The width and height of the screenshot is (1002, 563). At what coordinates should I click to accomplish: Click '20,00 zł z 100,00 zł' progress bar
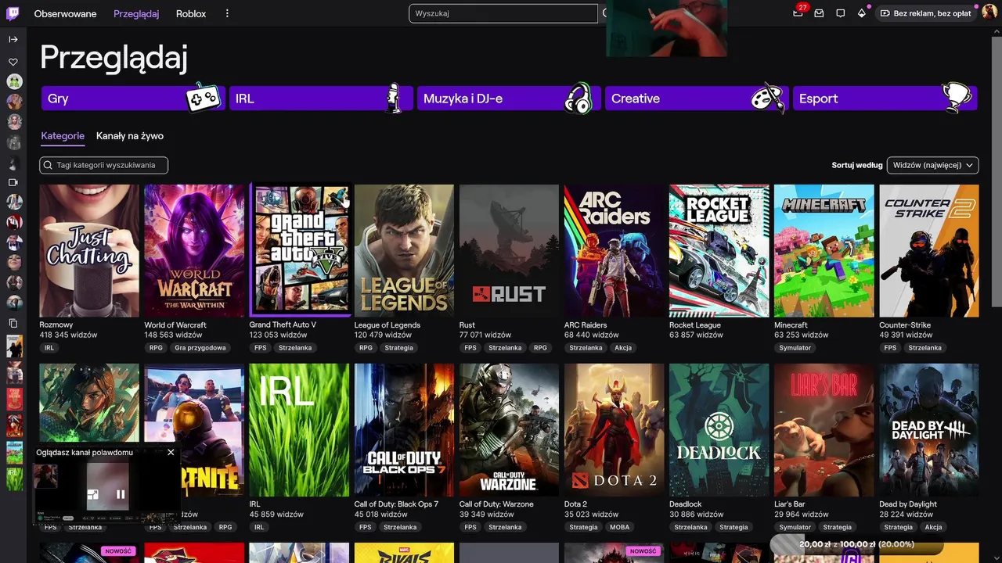[856, 543]
